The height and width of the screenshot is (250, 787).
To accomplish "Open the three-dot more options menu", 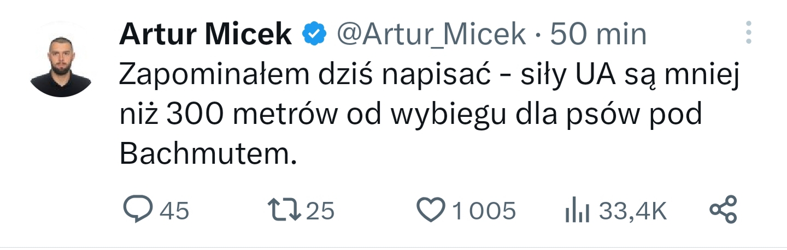I will click(x=749, y=33).
